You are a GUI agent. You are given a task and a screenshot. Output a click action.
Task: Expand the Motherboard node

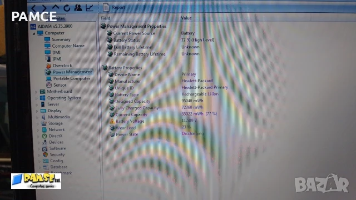point(36,92)
